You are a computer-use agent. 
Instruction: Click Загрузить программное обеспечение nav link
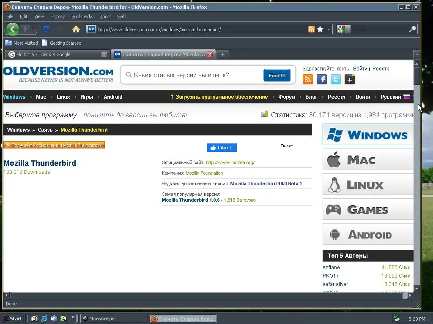(219, 97)
